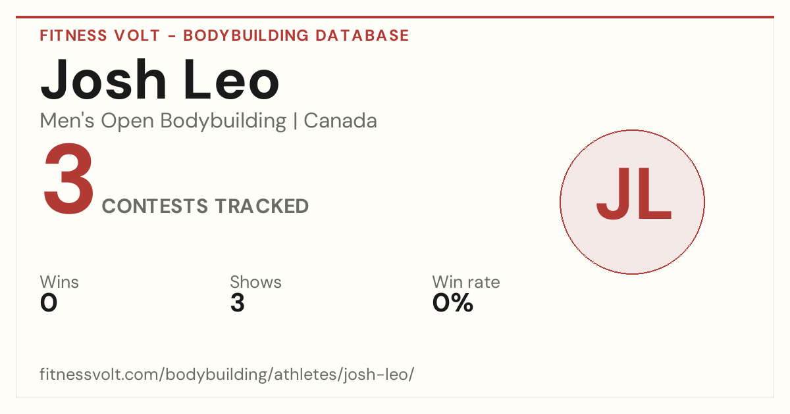The width and height of the screenshot is (790, 414).
Task: Click the JL avatar circle
Action: 632,202
